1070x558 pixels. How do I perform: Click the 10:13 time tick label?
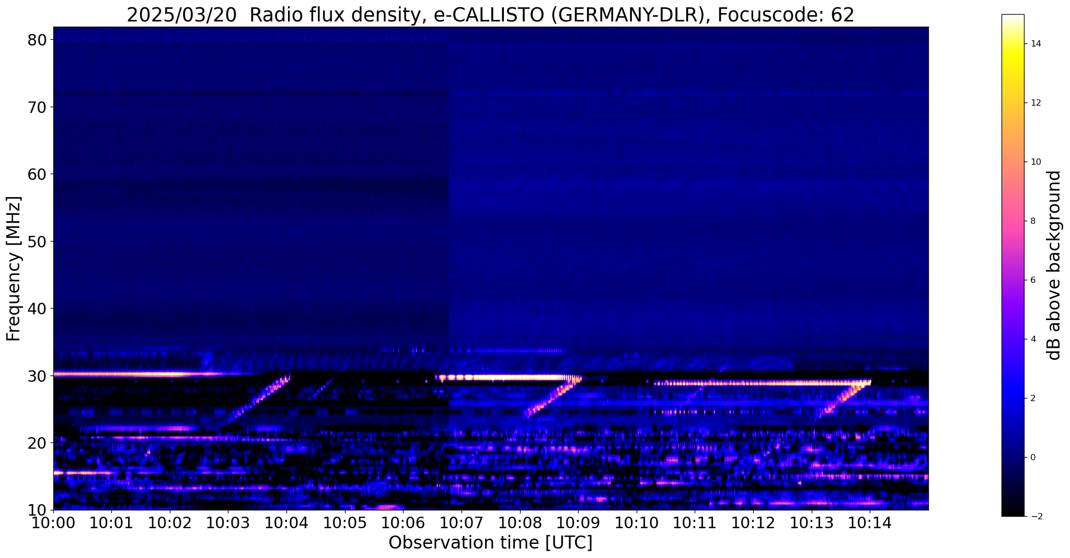click(x=811, y=522)
